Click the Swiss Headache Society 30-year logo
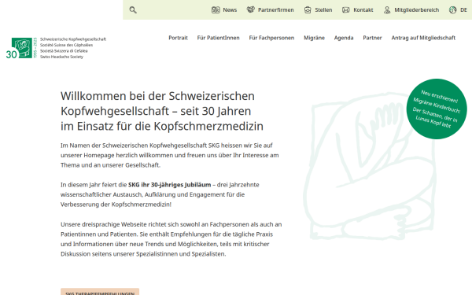 tap(21, 48)
